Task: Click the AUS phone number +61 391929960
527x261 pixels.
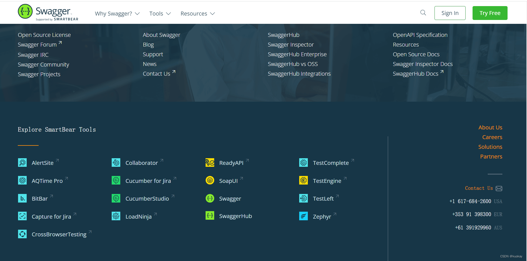Action: pos(473,228)
